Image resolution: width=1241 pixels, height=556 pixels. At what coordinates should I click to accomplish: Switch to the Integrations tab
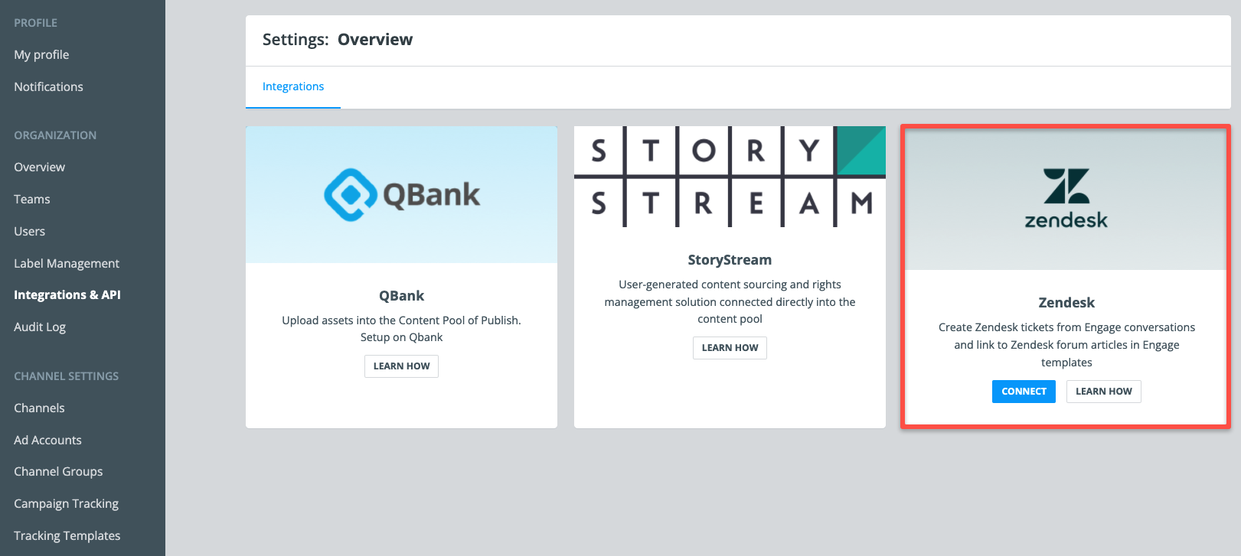[293, 87]
